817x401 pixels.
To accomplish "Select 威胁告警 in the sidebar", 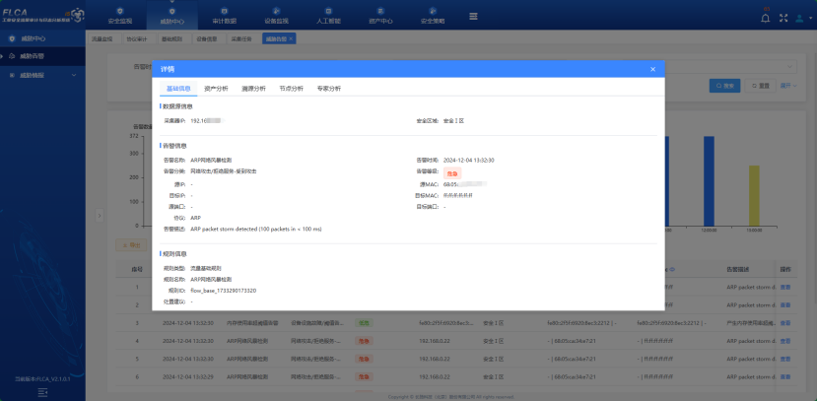I will [33, 56].
